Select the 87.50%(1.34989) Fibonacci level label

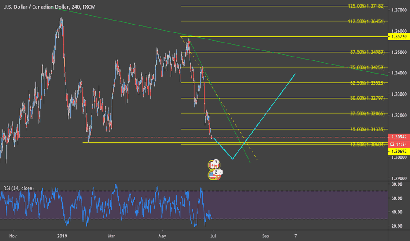pos(367,52)
